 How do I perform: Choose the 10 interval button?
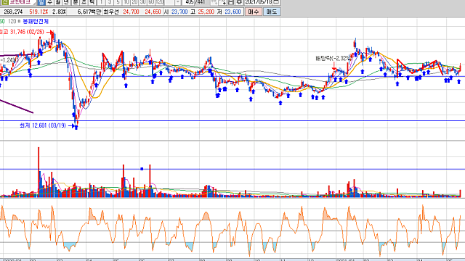click(x=126, y=2)
